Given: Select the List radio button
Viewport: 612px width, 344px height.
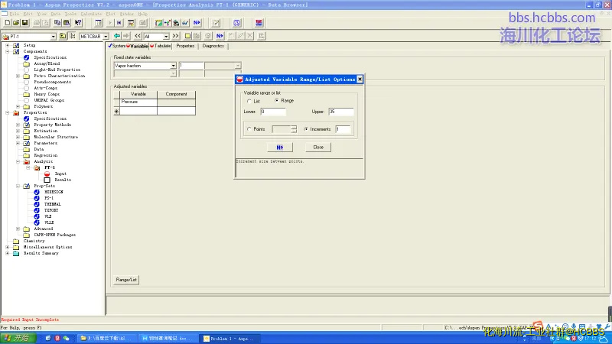Looking at the screenshot, I should pos(249,101).
